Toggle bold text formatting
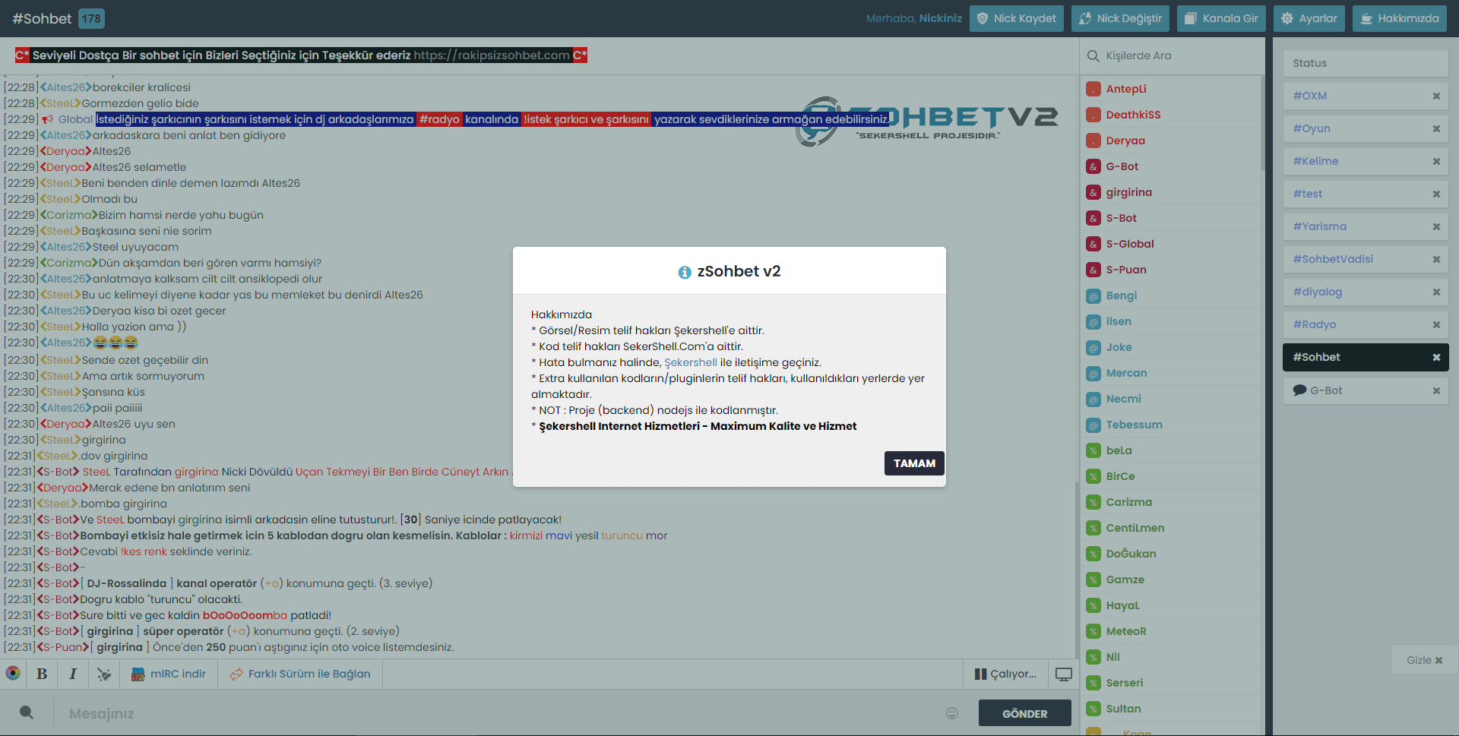The image size is (1459, 736). pos(42,674)
